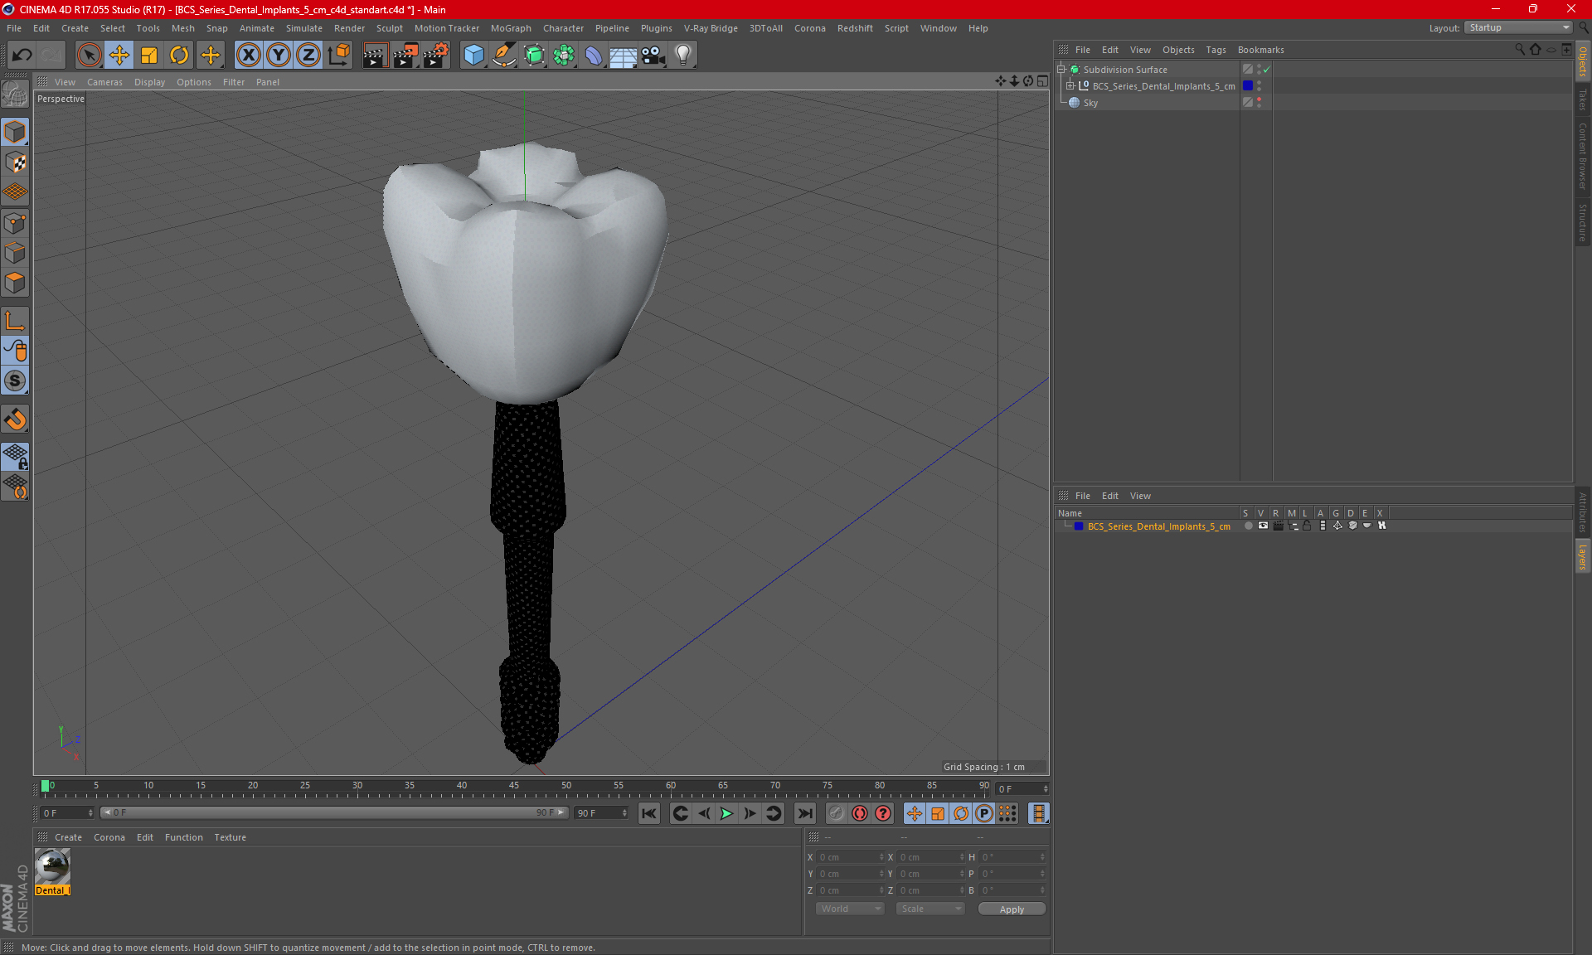Open the Layout Startup dropdown
This screenshot has width=1592, height=955.
(1518, 27)
